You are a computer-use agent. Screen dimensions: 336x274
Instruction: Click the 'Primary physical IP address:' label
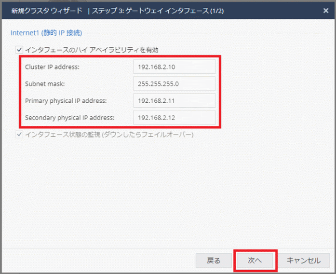click(66, 100)
